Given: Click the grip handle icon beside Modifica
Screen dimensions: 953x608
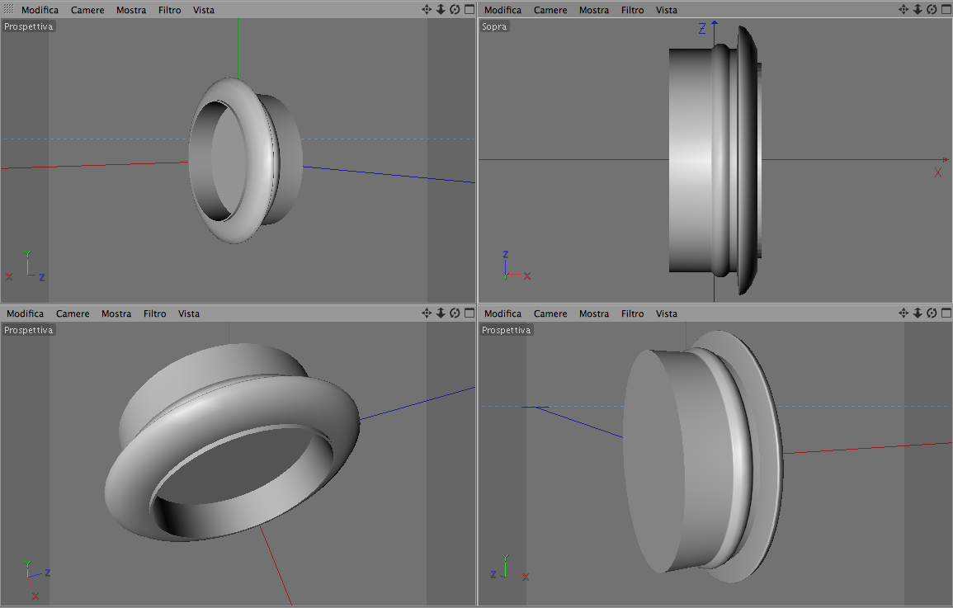Looking at the screenshot, I should [x=8, y=9].
